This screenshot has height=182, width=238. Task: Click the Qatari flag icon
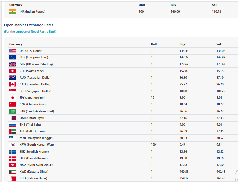[x=13, y=118]
